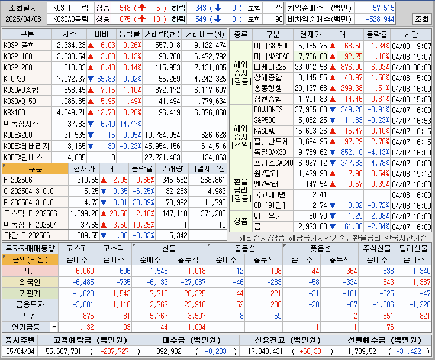
Task: Click the 금 commodity row label
Action: click(273, 226)
